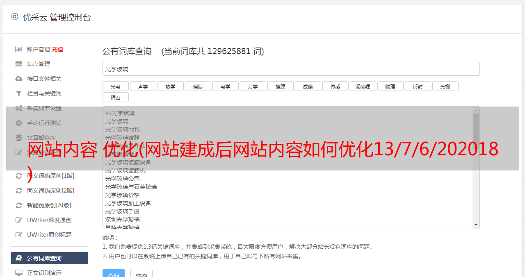Click the edit icon for UWriter深度原创

[x=19, y=220]
